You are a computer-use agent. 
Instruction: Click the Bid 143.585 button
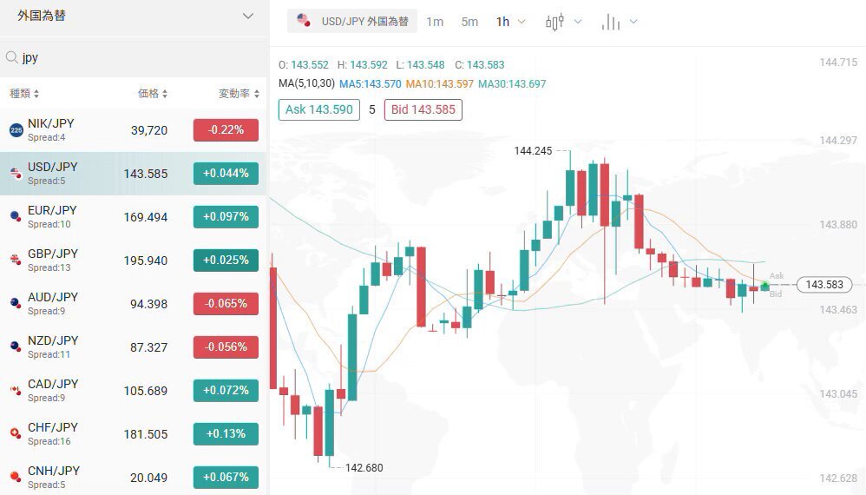(x=423, y=109)
